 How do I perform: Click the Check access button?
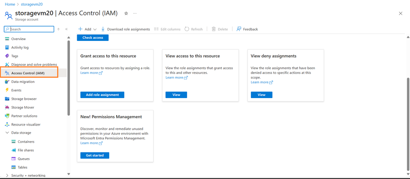coord(93,38)
